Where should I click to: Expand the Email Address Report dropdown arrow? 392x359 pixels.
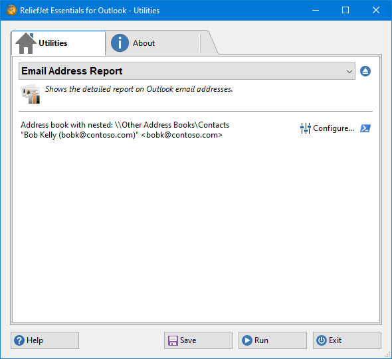[x=349, y=72]
